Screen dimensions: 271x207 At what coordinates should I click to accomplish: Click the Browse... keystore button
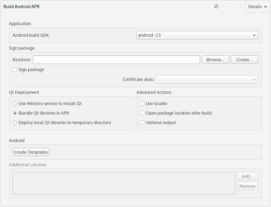coord(215,59)
